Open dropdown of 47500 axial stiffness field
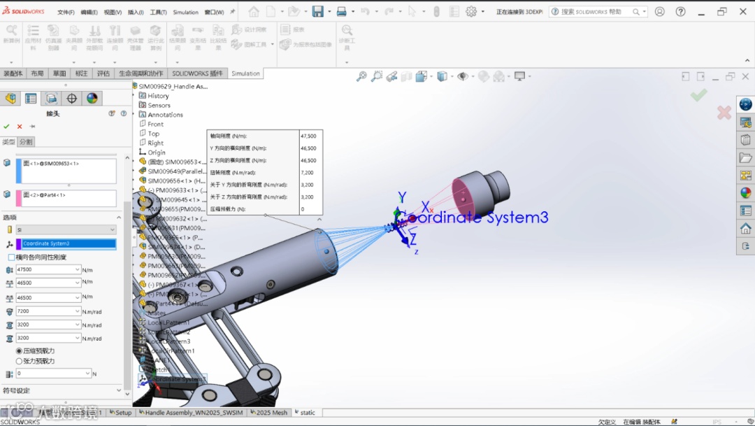 pos(77,269)
